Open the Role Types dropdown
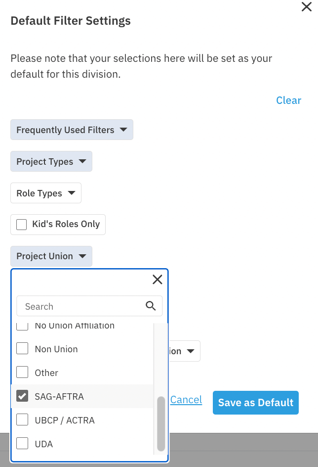This screenshot has width=318, height=467. click(x=46, y=193)
